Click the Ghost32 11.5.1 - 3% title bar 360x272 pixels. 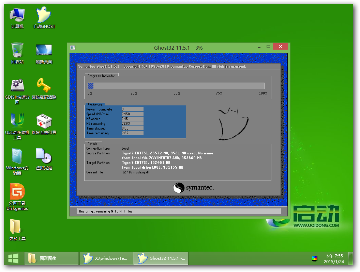coord(178,48)
